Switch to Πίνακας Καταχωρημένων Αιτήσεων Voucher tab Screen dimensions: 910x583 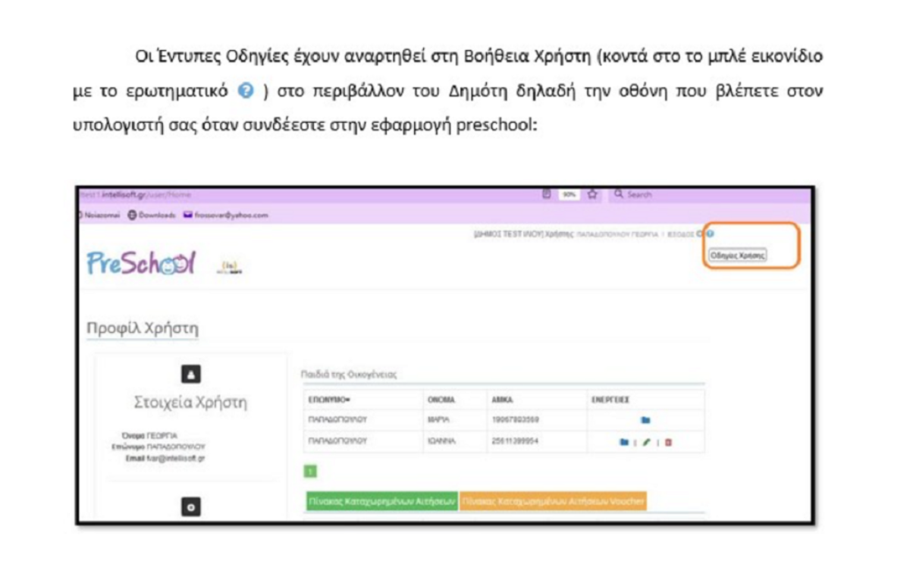(553, 502)
